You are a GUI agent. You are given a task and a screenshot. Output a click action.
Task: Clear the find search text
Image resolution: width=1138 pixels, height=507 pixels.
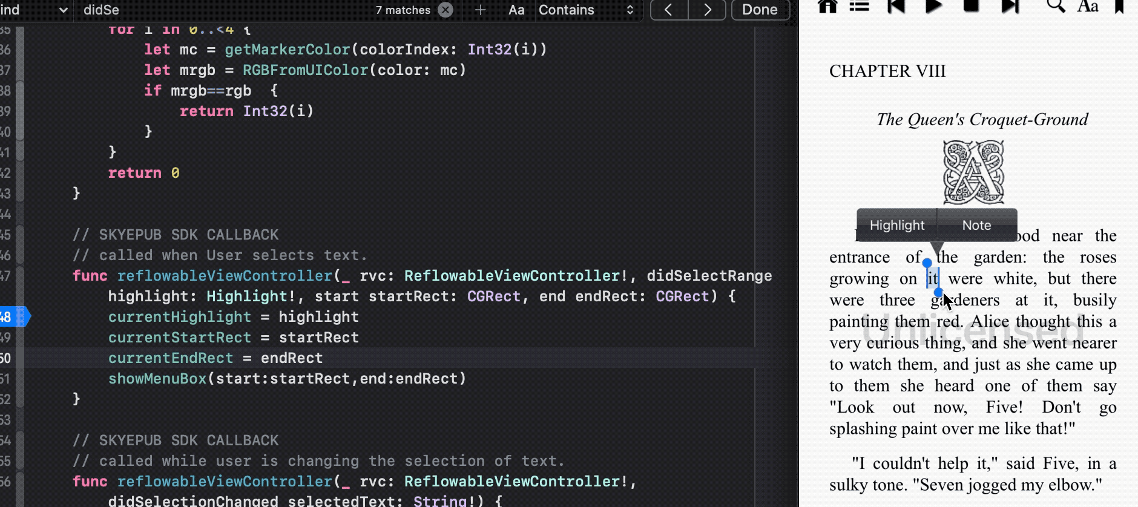[x=445, y=10]
